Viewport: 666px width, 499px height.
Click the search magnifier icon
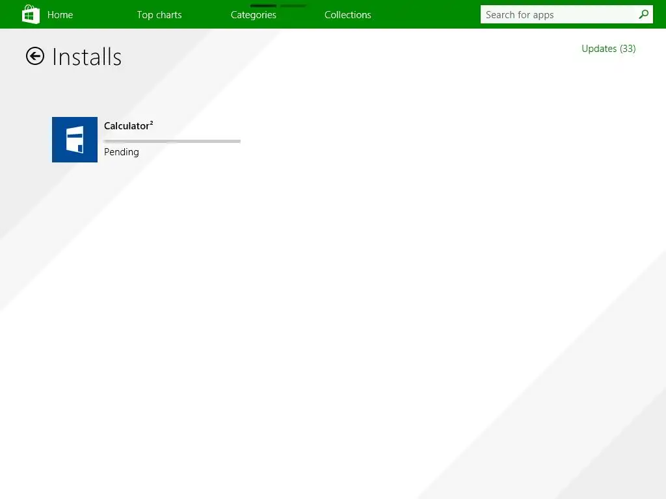tap(643, 14)
